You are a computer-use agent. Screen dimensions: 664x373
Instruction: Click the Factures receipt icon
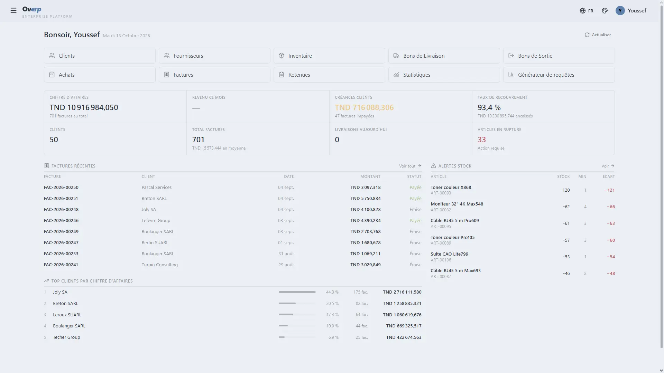[167, 75]
